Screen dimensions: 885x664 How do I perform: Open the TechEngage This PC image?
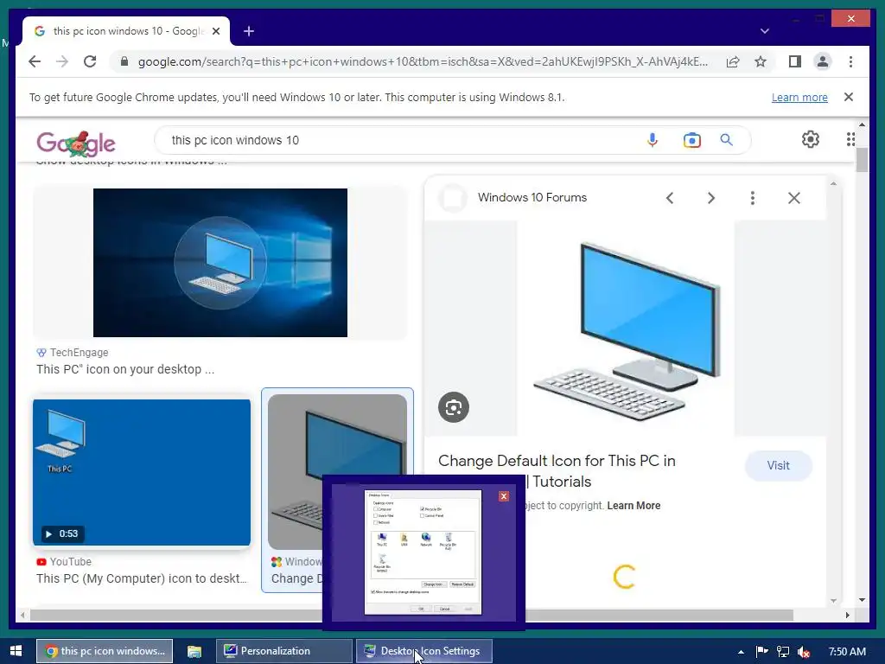tap(220, 263)
